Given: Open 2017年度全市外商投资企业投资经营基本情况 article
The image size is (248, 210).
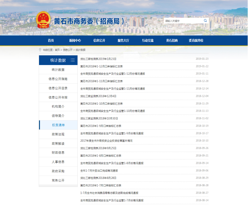Looking at the screenshot, I should click(106, 141).
